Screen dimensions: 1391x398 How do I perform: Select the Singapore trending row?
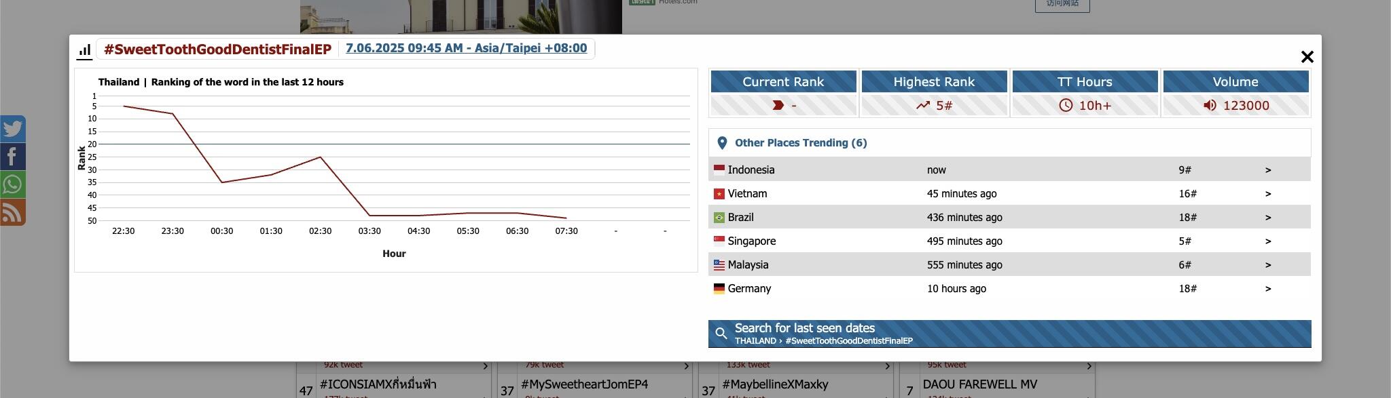(x=1009, y=241)
